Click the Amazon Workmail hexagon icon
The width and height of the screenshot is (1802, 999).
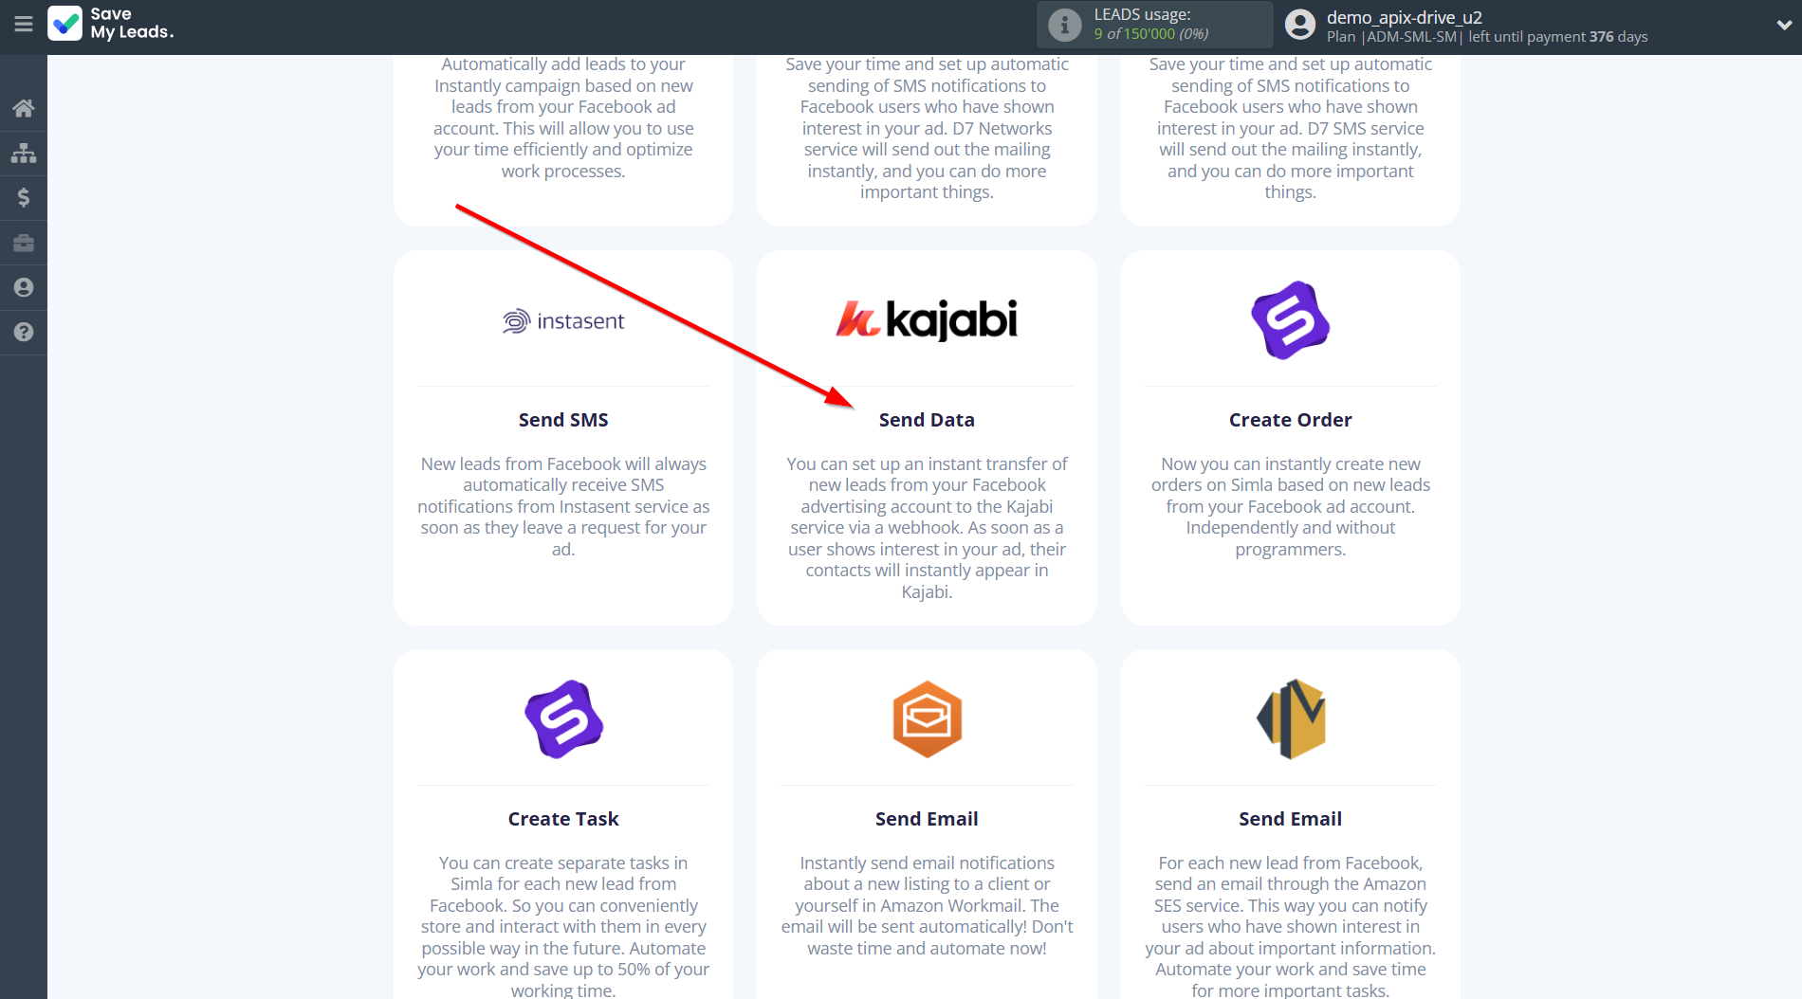pyautogui.click(x=927, y=718)
